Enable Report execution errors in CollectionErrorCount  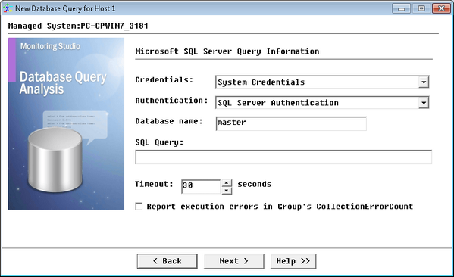point(139,206)
